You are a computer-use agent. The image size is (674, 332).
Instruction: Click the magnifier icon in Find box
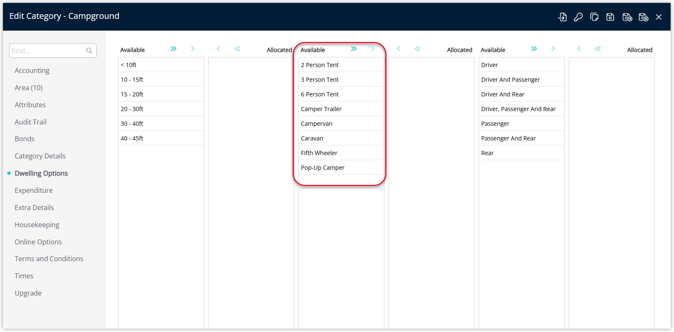point(89,51)
